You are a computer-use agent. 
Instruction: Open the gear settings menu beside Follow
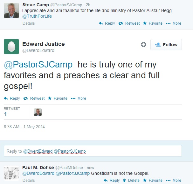143,45
